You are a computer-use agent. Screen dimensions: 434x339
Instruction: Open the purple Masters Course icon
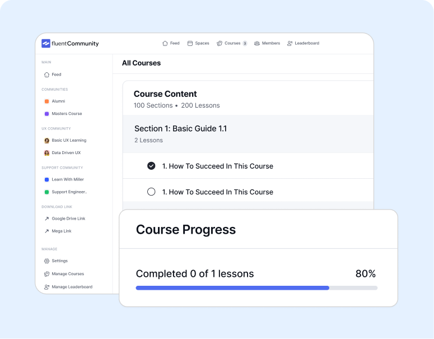coord(46,114)
